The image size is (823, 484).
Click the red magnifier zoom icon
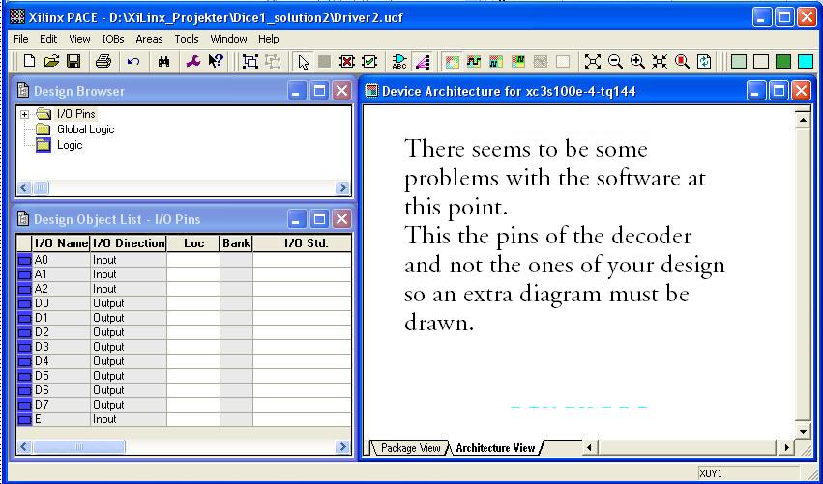682,62
